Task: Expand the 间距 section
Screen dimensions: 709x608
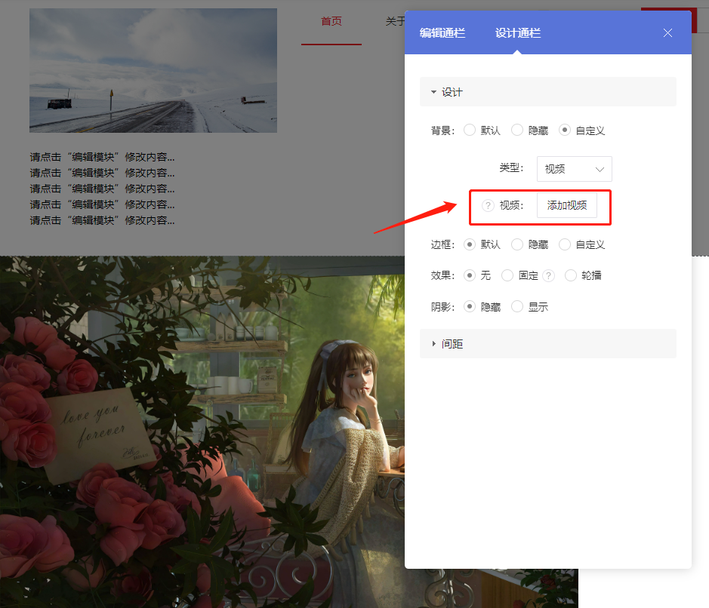Action: click(548, 344)
